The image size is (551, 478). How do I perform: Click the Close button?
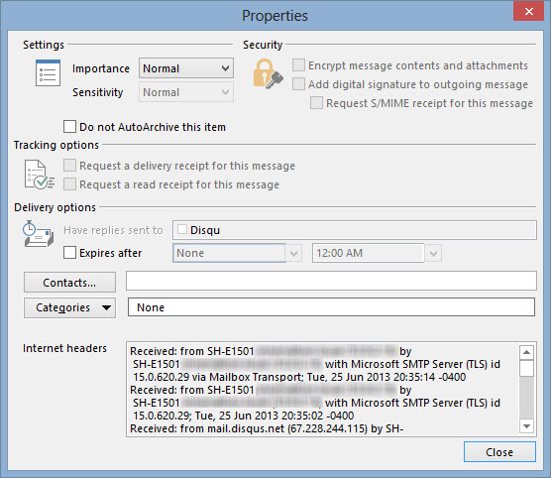(499, 452)
